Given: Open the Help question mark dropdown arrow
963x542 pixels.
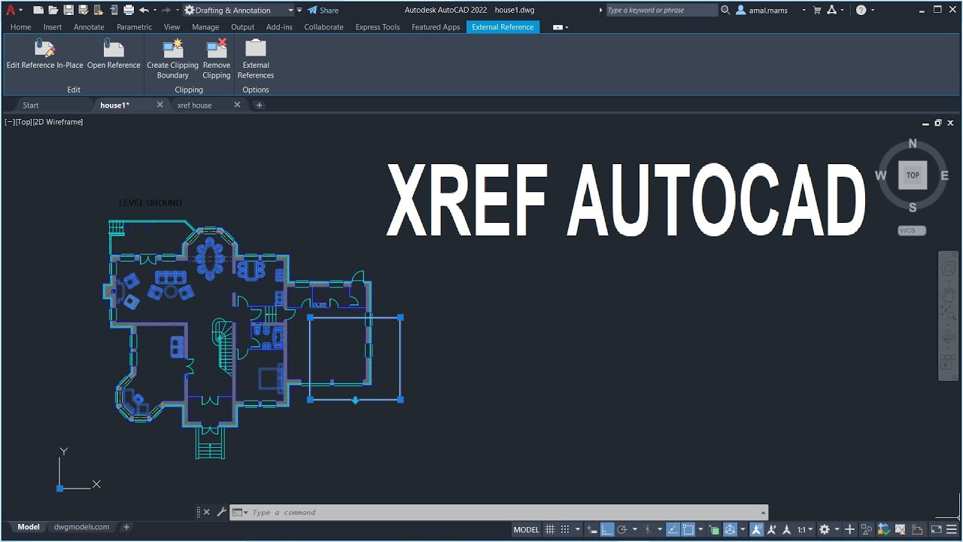Looking at the screenshot, I should (x=873, y=11).
